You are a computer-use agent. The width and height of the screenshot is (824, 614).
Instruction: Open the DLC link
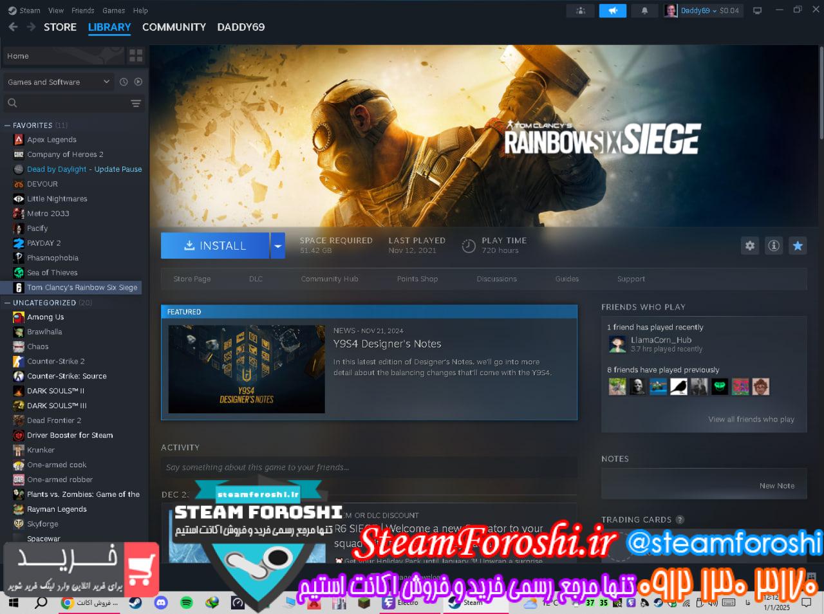click(x=256, y=279)
